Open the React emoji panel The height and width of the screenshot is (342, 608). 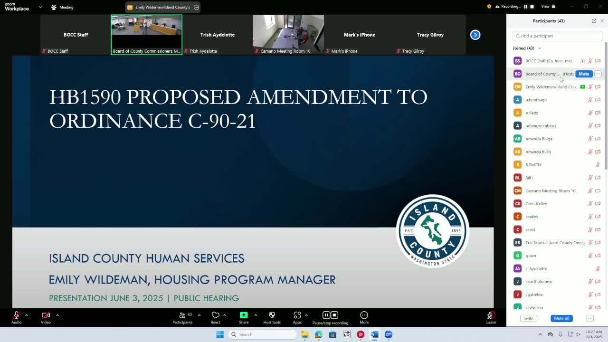pos(215,315)
